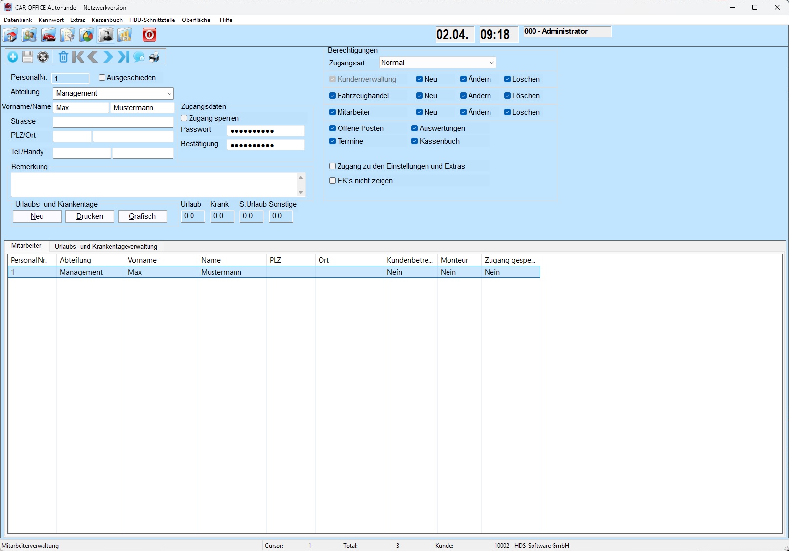The height and width of the screenshot is (551, 789).
Task: Enable Zugang sperren checkbox
Action: tap(184, 118)
